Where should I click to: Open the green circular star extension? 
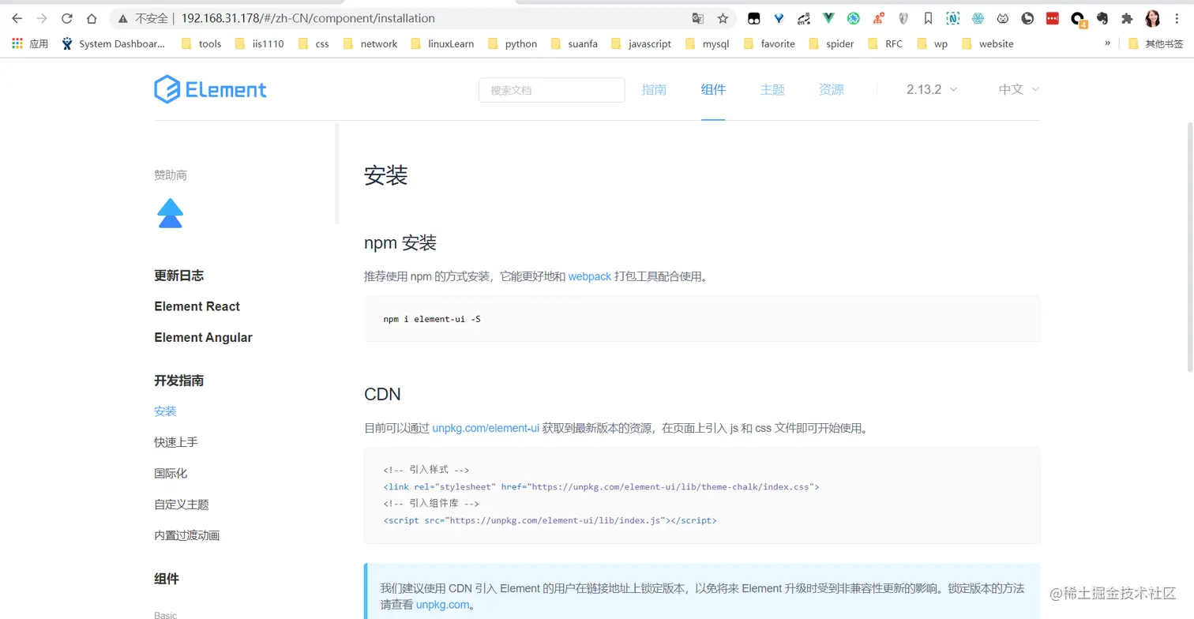pyautogui.click(x=854, y=18)
